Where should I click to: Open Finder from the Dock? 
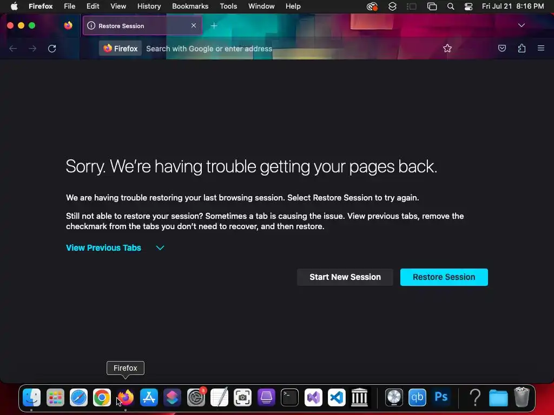pos(31,397)
